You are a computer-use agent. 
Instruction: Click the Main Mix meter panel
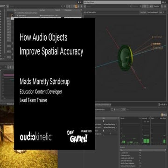point(130,131)
